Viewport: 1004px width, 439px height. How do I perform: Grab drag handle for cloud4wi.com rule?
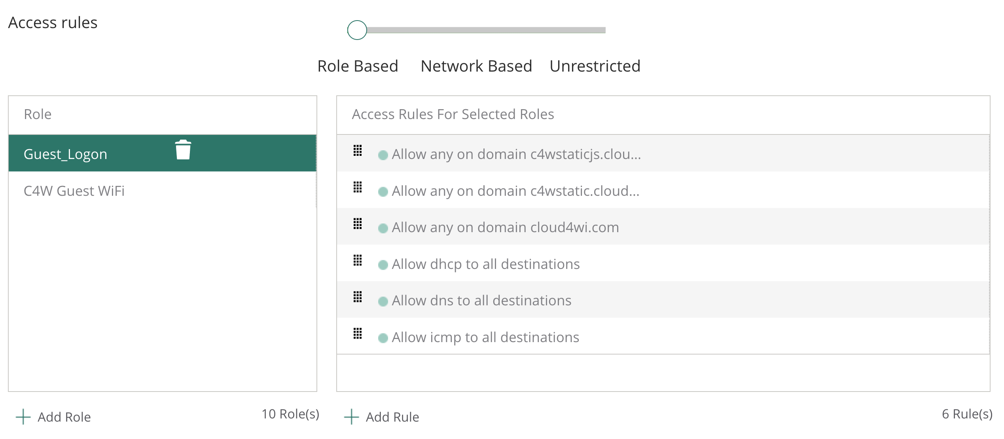358,223
